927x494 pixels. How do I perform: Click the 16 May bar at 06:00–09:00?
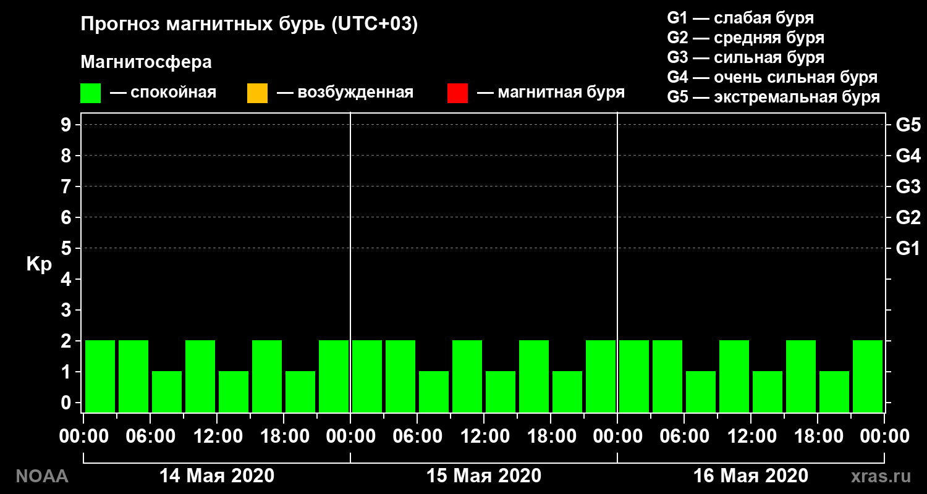(x=701, y=391)
